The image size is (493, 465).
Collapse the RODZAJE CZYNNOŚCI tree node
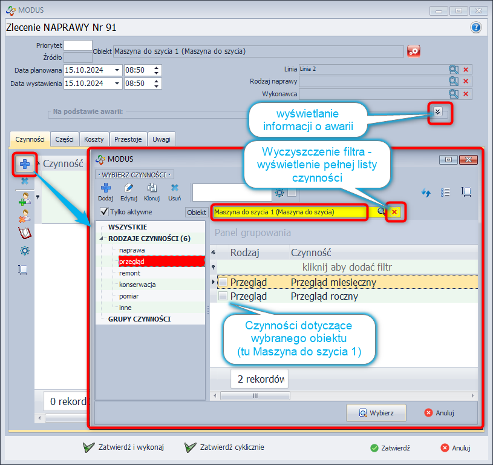102,239
